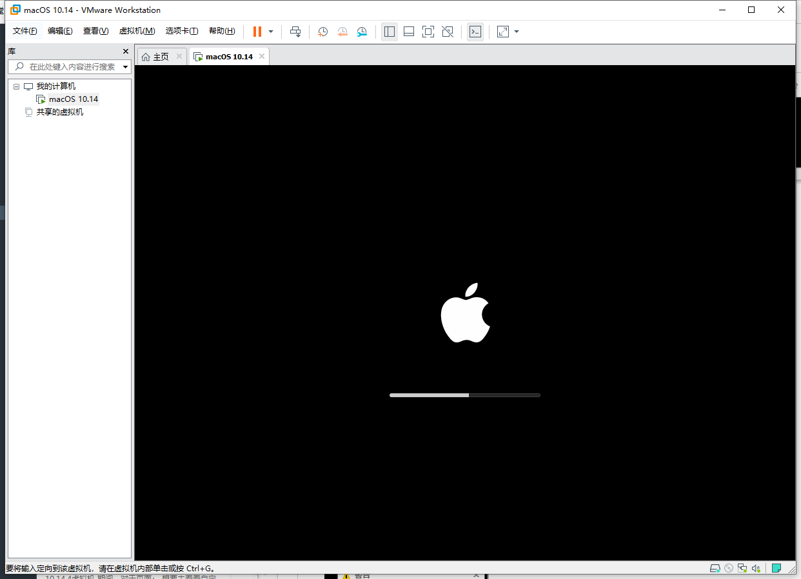
Task: Switch to the 主页 tab
Action: [x=161, y=57]
